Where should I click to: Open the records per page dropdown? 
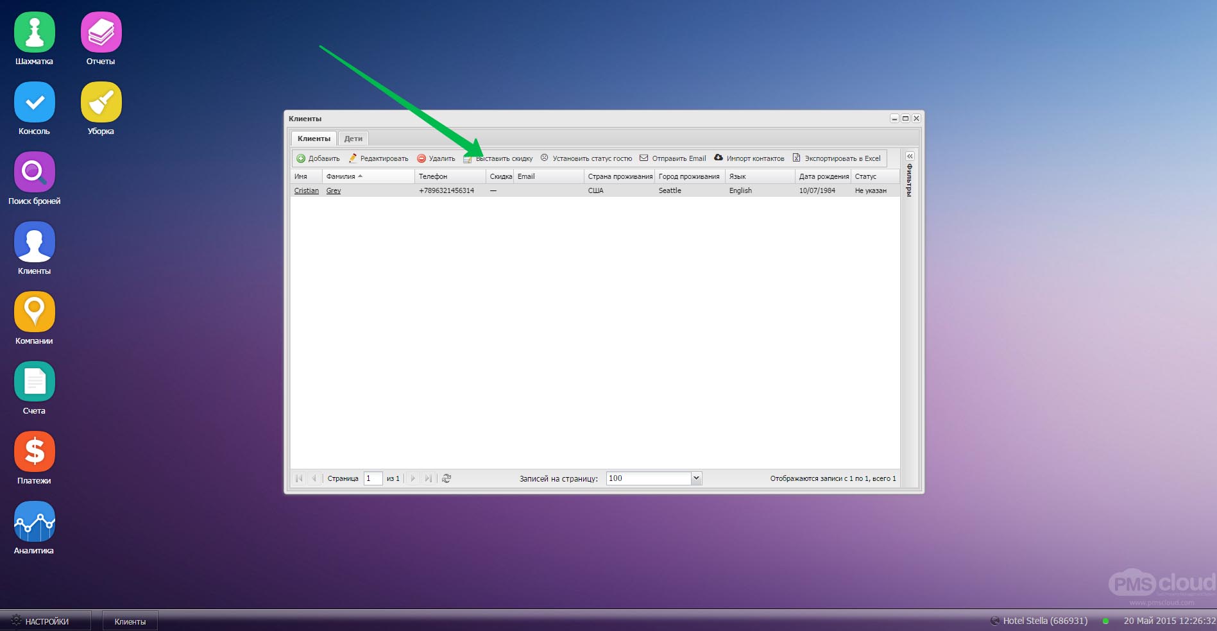coord(695,478)
